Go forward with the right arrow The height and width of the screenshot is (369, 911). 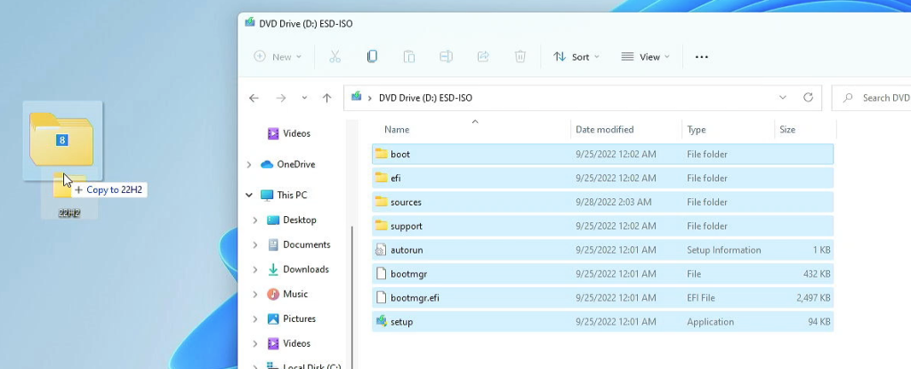tap(281, 98)
